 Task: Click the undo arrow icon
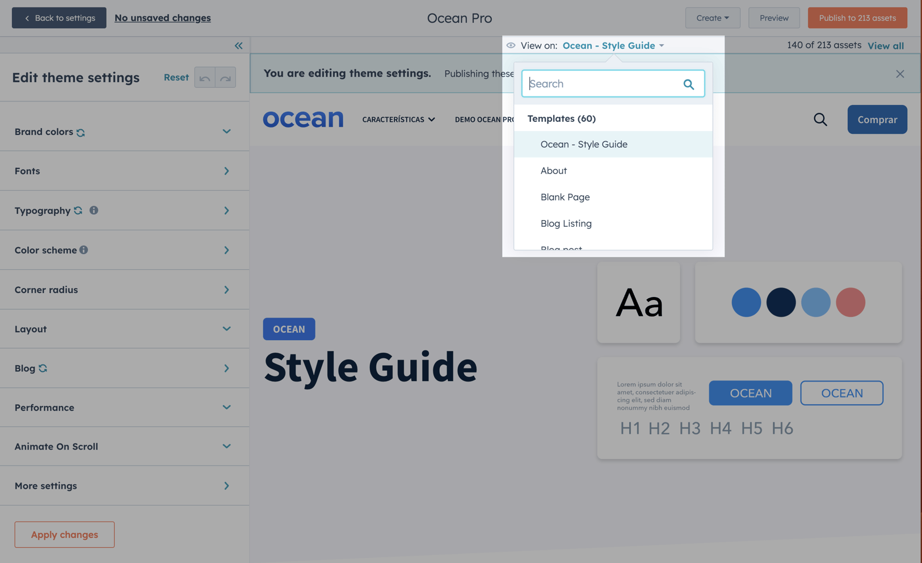(204, 77)
